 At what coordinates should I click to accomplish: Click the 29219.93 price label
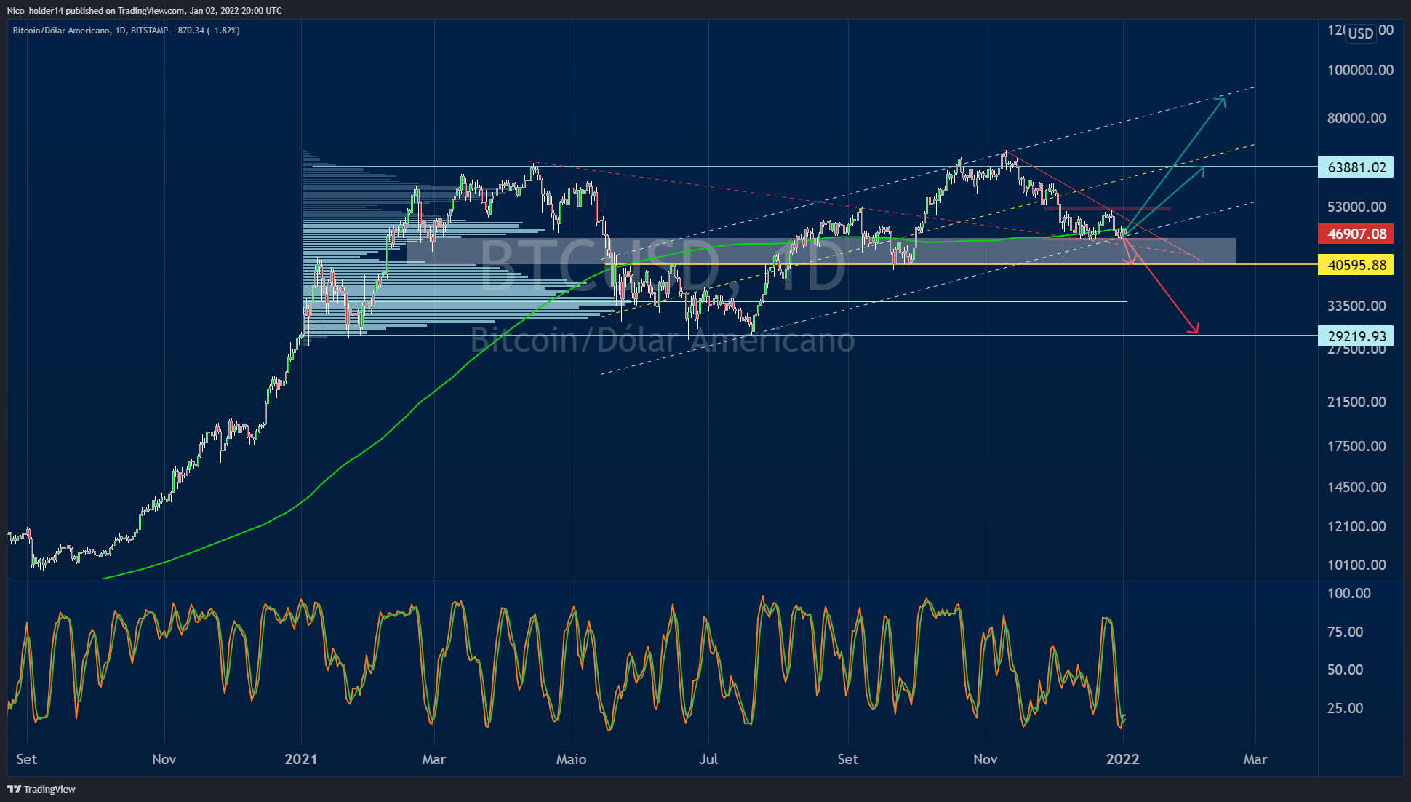pos(1356,336)
